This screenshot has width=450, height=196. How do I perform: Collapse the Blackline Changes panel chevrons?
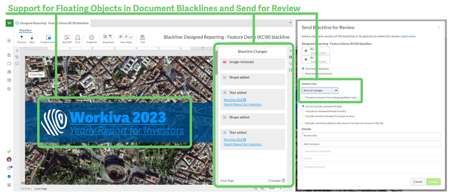pyautogui.click(x=290, y=51)
